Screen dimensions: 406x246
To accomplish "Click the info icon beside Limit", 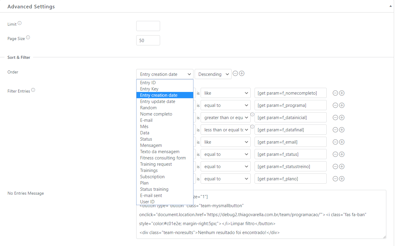I will coord(20,23).
